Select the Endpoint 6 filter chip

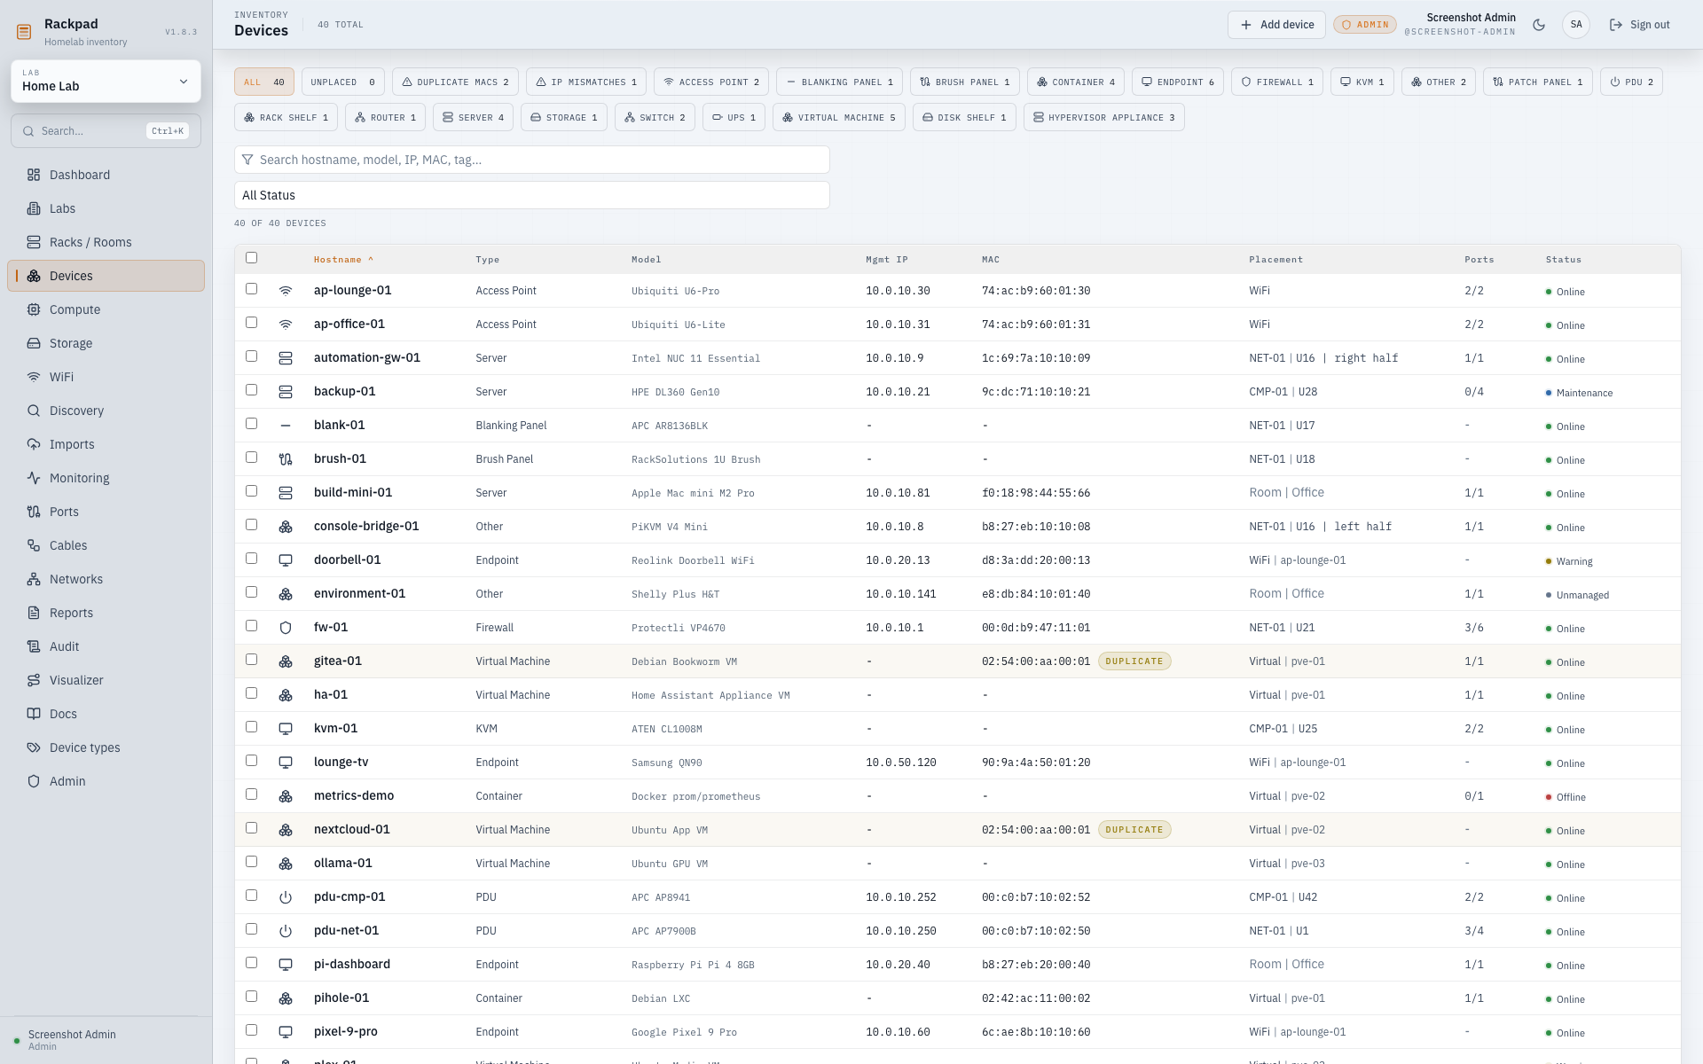pos(1178,82)
